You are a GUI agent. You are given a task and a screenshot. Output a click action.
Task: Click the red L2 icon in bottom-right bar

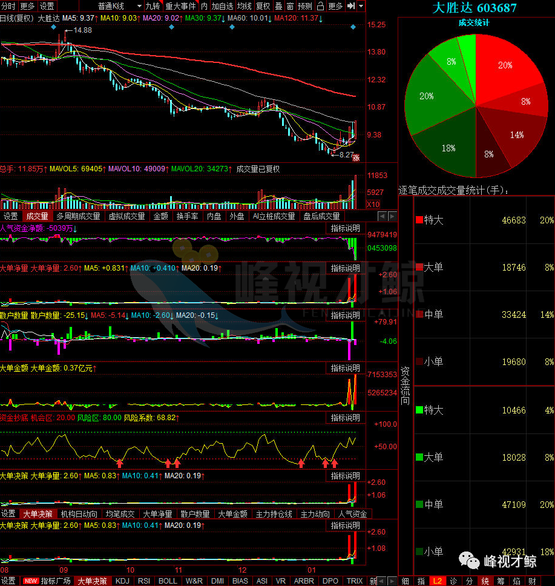pyautogui.click(x=437, y=581)
